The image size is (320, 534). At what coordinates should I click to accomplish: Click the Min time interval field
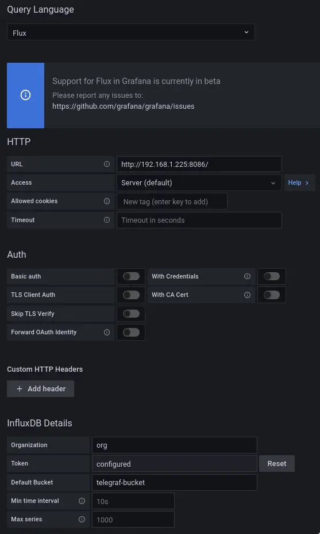(x=133, y=501)
